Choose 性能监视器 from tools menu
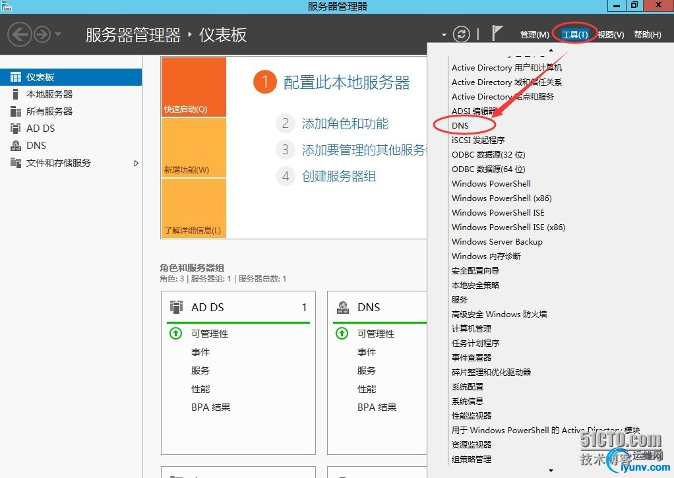This screenshot has height=478, width=674. tap(472, 415)
